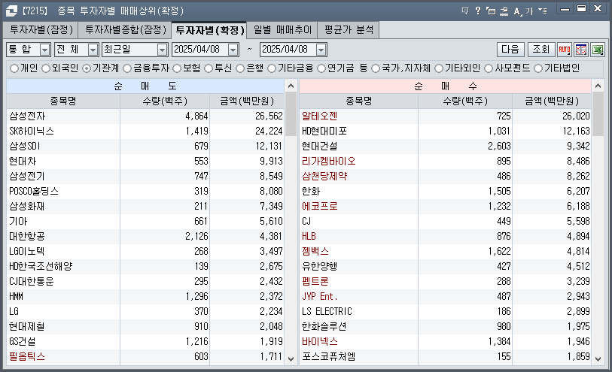Screen dimensions: 612x372
Task: Select the 기타법인 radio button
Action: pos(538,68)
